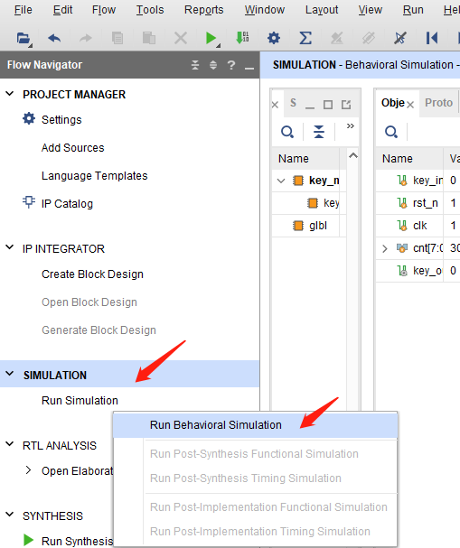This screenshot has height=548, width=460.
Task: Undo last action via toolbar arrow
Action: pos(54,38)
